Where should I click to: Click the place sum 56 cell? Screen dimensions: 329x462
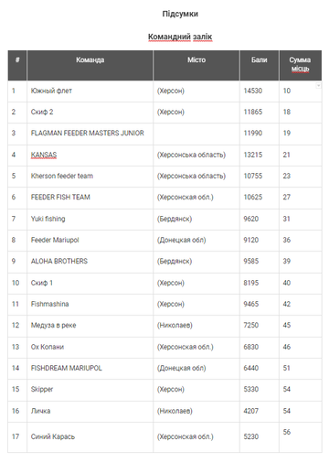coord(300,437)
